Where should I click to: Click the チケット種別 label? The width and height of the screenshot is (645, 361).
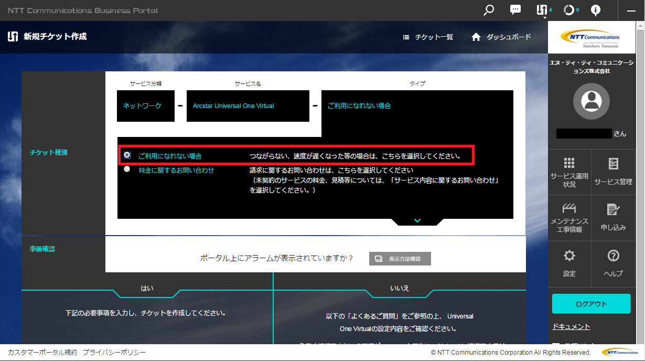49,153
